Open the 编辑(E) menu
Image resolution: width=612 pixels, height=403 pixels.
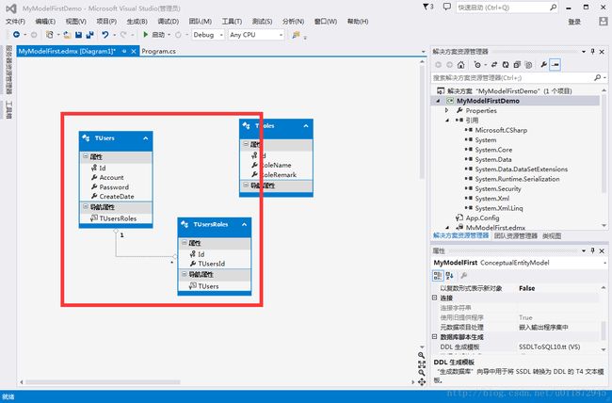[x=45, y=22]
